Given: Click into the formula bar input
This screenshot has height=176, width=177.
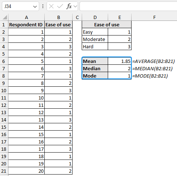Looking at the screenshot, I should [128, 6].
